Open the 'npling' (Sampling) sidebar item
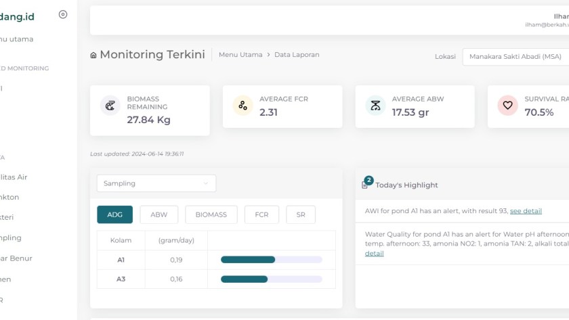The width and height of the screenshot is (569, 320). point(11,237)
